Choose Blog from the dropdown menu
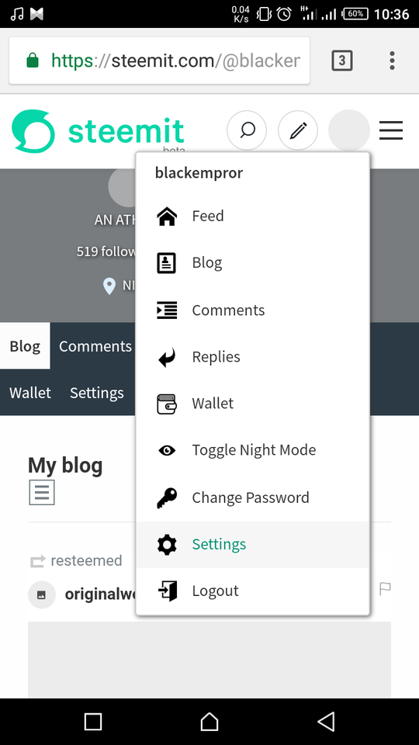 pyautogui.click(x=253, y=263)
